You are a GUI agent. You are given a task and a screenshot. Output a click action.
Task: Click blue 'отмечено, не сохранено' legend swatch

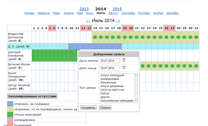pos(10,104)
